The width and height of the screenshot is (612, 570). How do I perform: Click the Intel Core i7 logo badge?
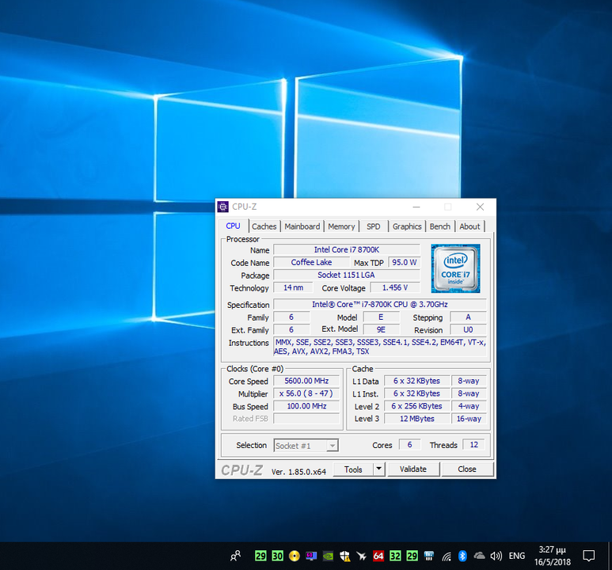[x=455, y=268]
